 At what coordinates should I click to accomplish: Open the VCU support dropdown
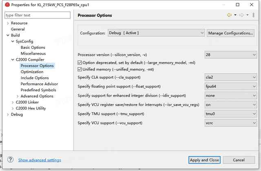coord(231,123)
